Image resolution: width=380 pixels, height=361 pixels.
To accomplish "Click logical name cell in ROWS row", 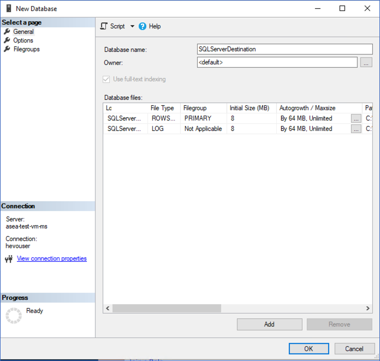I will [126, 118].
